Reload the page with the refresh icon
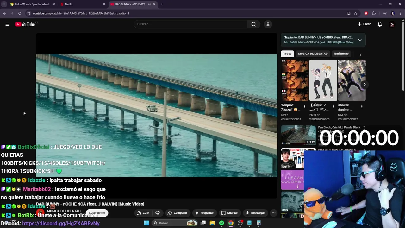The height and width of the screenshot is (228, 405). (20, 13)
